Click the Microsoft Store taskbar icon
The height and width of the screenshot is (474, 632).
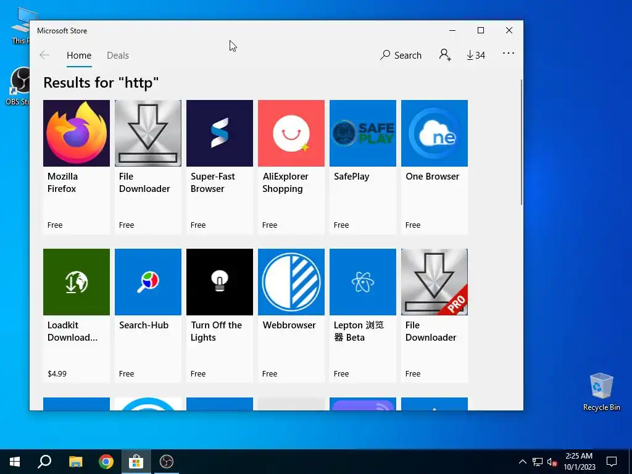pyautogui.click(x=136, y=462)
